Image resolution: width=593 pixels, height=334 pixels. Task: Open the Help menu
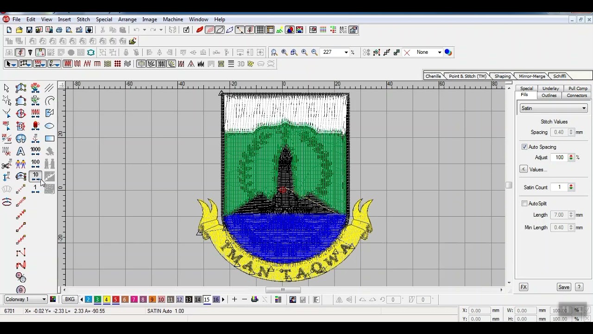point(220,19)
